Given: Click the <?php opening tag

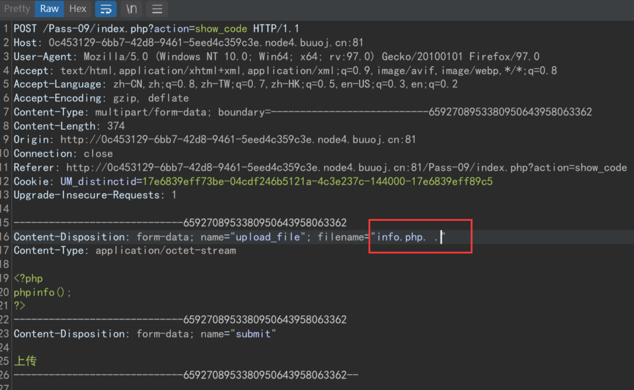Looking at the screenshot, I should pos(28,278).
